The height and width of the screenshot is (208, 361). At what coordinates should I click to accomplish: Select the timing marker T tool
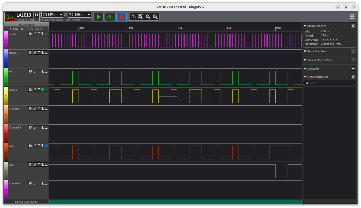(133, 17)
